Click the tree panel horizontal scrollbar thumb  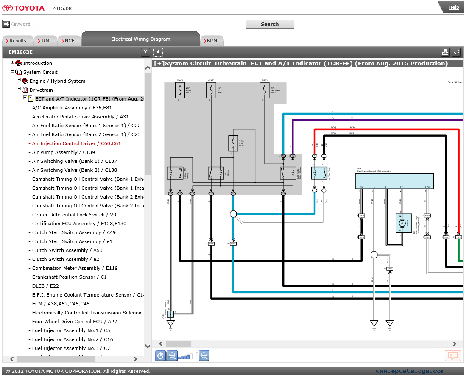click(x=56, y=359)
